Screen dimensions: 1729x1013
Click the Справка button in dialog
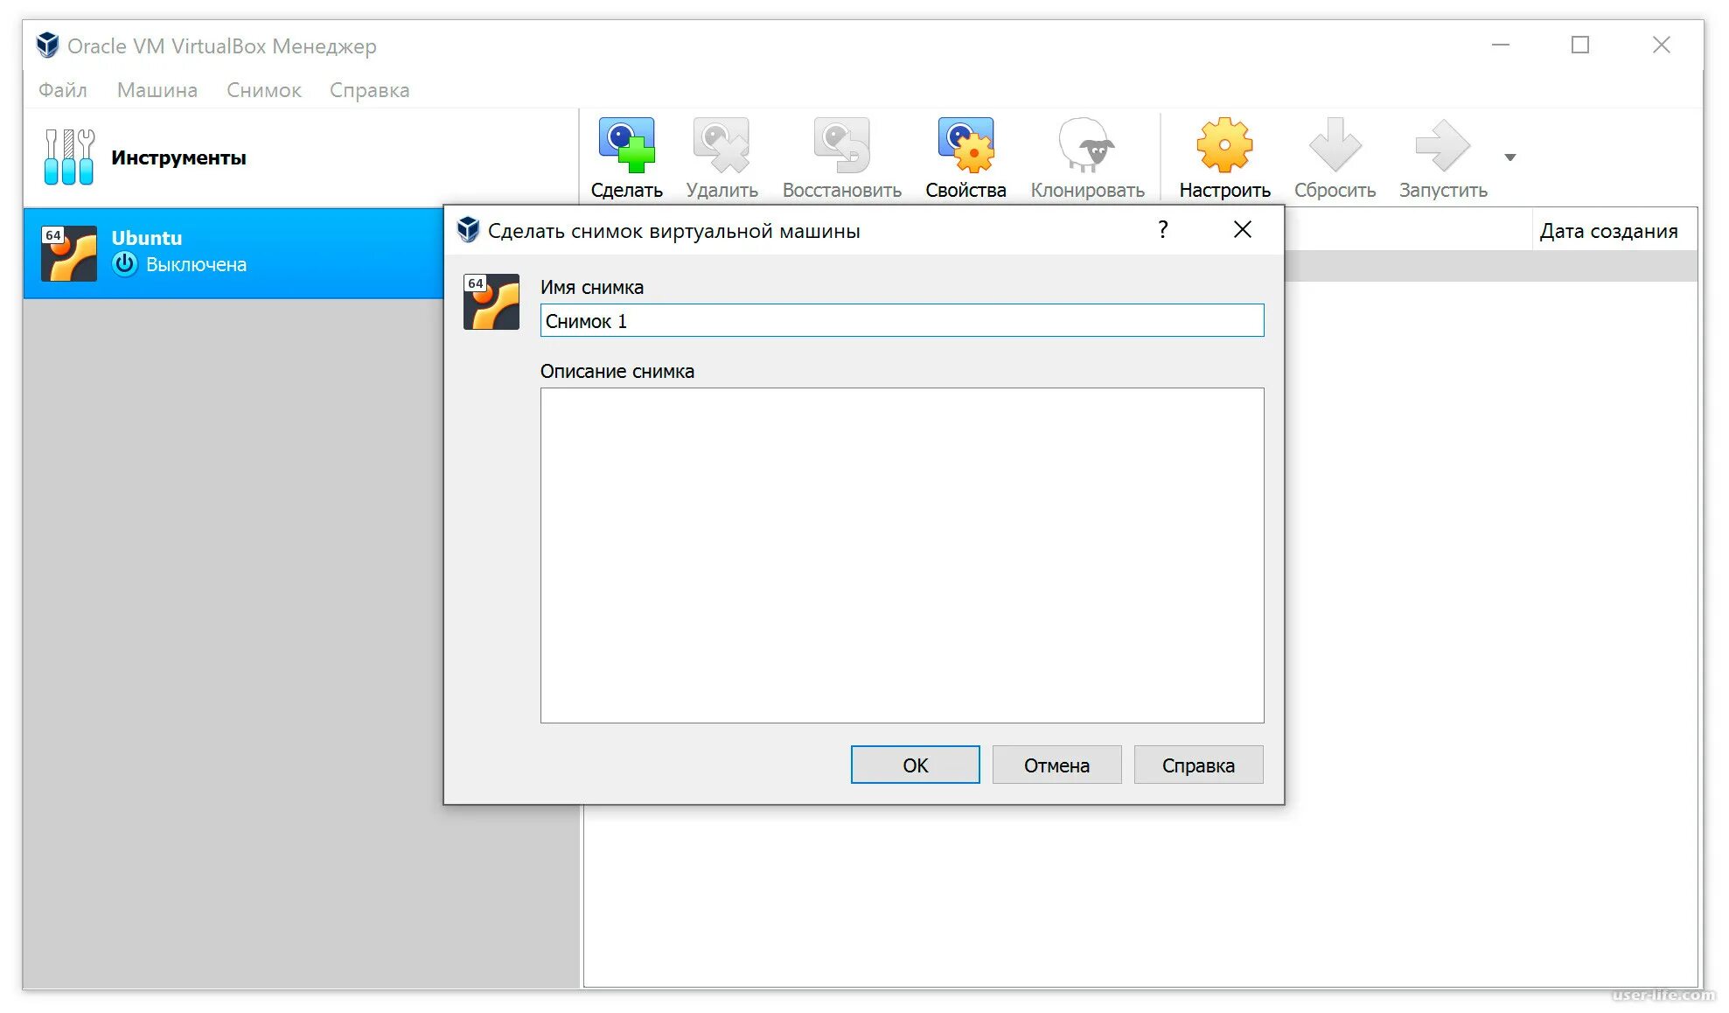tap(1198, 765)
